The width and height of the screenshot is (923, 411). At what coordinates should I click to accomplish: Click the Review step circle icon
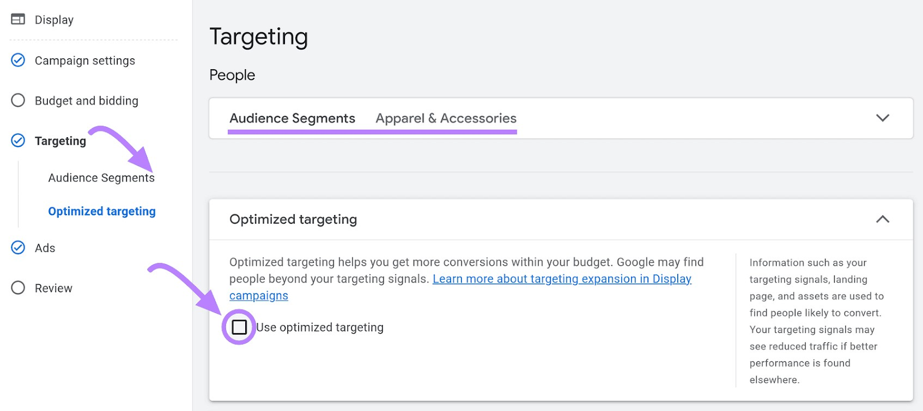click(x=18, y=288)
